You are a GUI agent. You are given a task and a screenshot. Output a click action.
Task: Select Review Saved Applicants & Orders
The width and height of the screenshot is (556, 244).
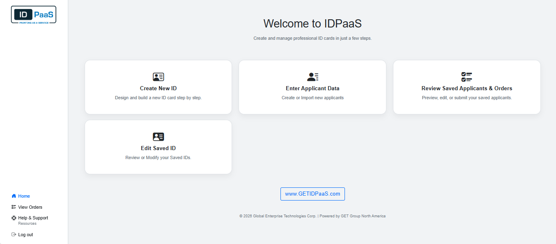tap(466, 87)
